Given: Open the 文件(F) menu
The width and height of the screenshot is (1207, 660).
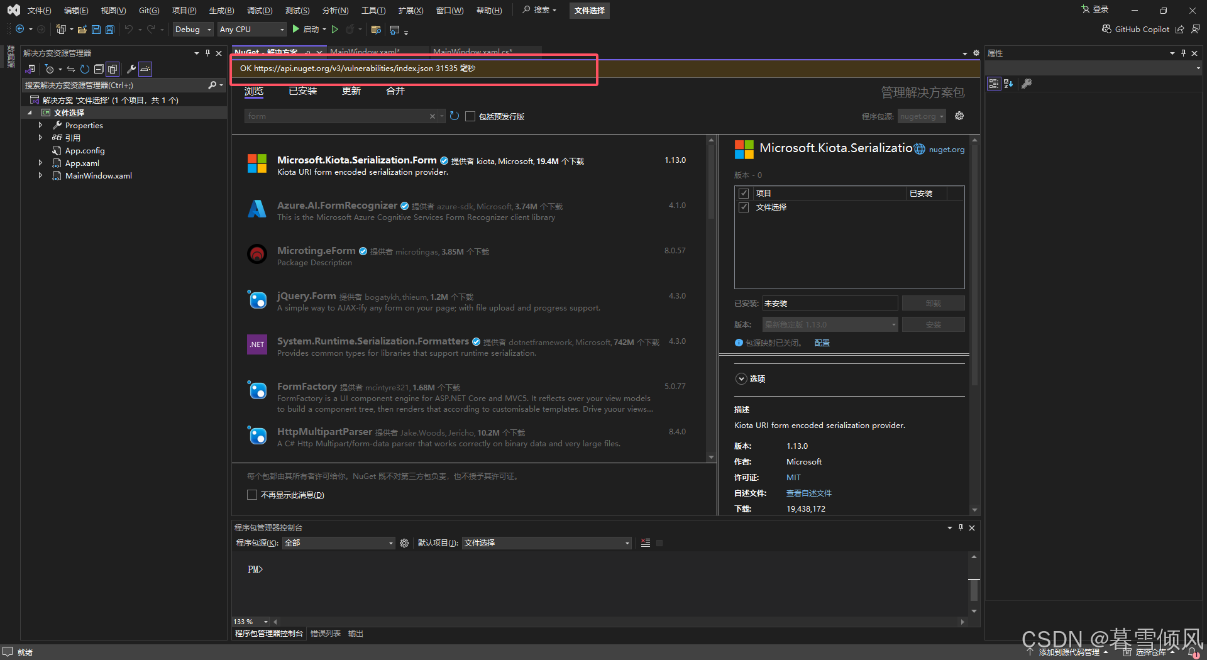Looking at the screenshot, I should point(39,11).
